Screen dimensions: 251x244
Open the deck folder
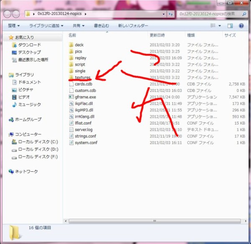[79, 45]
